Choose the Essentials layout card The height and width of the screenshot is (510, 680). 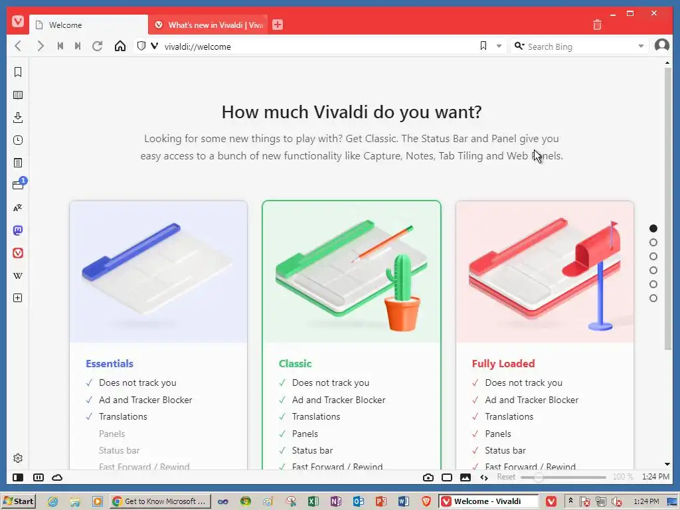tap(158, 335)
